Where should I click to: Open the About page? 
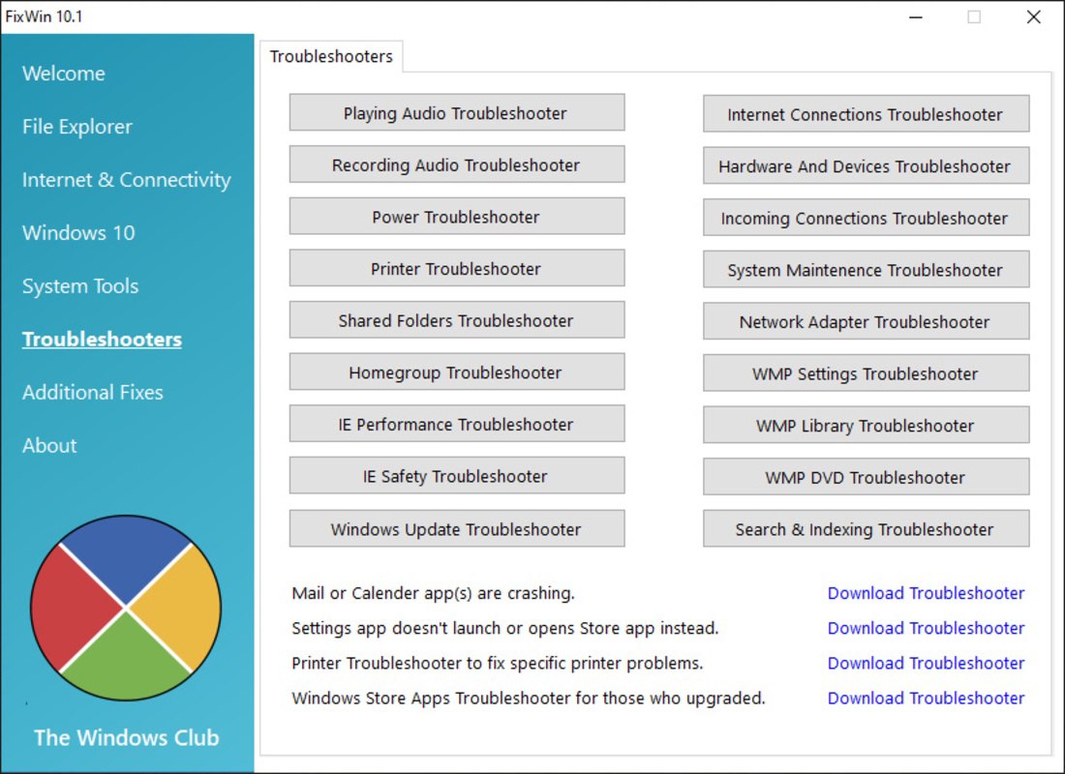(x=49, y=445)
